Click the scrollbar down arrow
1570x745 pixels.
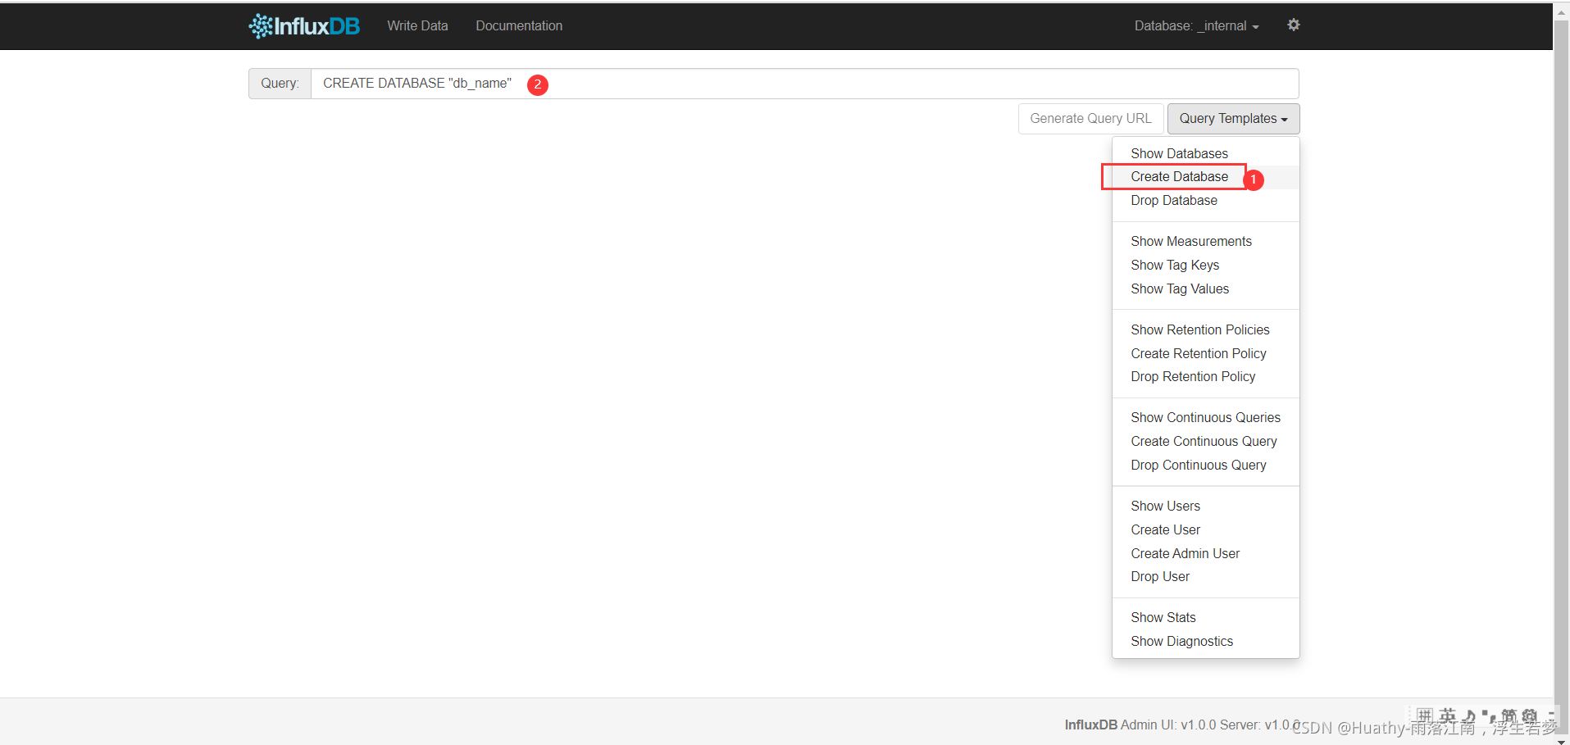click(x=1561, y=740)
